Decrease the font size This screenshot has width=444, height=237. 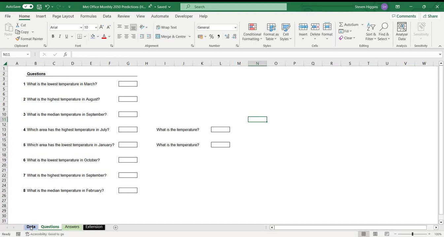[x=108, y=27]
